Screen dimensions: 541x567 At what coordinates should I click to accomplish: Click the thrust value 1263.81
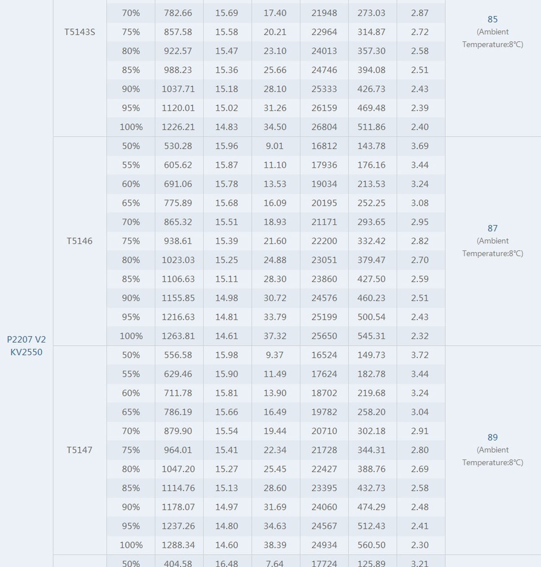pyautogui.click(x=178, y=336)
